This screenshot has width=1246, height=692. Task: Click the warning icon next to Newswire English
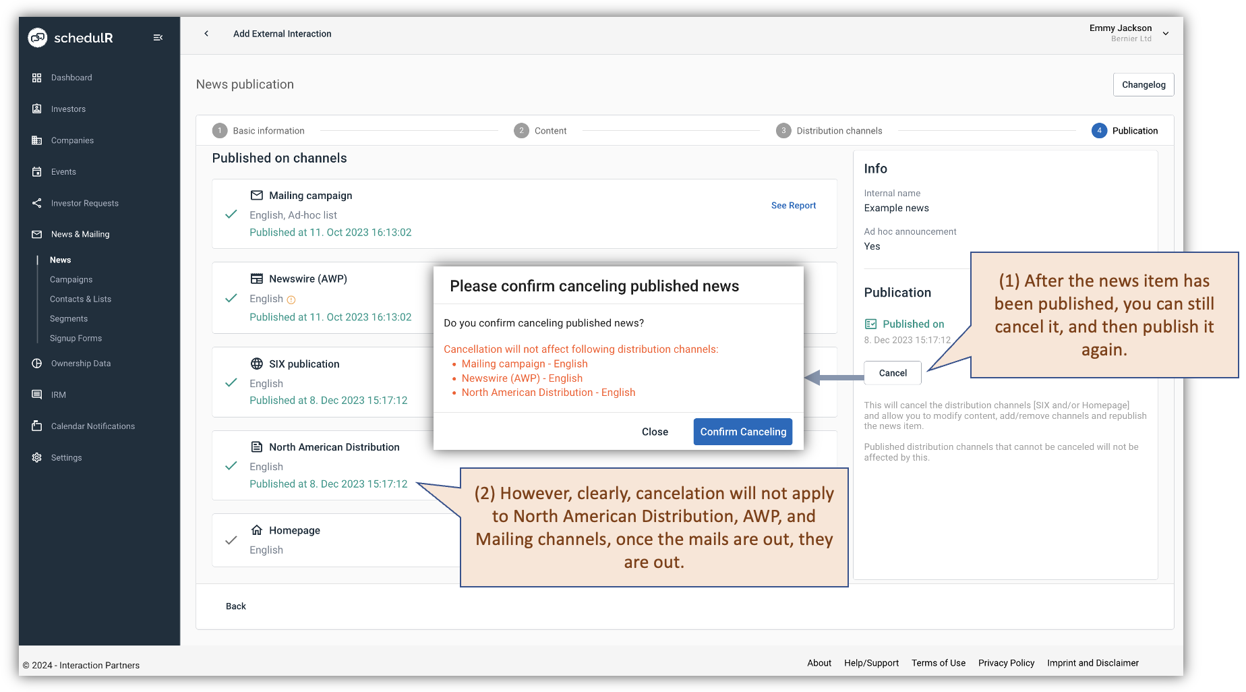point(290,299)
